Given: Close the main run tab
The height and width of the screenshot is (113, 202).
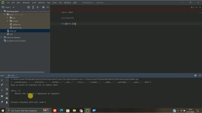Looking at the screenshot, I should point(16,75).
